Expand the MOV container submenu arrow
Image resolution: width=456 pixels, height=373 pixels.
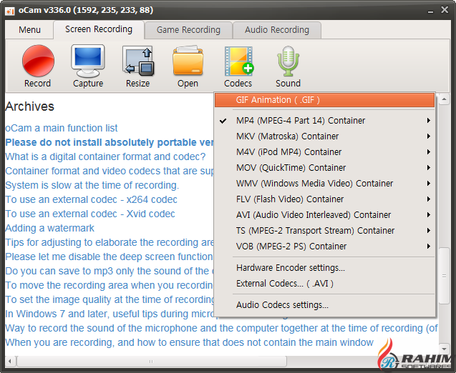click(x=429, y=167)
